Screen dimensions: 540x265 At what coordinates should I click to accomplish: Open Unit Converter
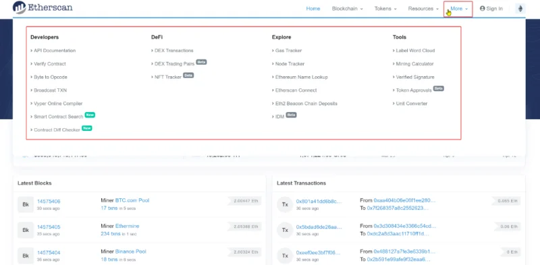[x=412, y=103]
